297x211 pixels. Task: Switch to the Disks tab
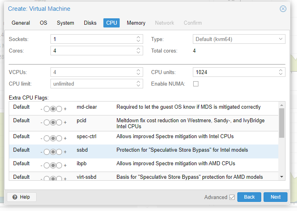point(90,23)
